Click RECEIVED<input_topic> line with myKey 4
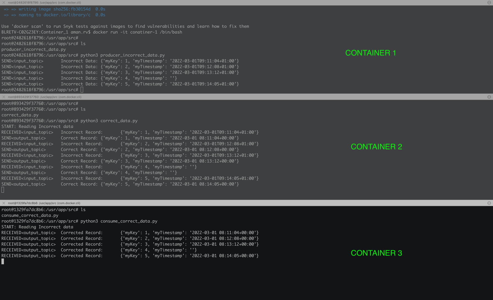The image size is (493, 300). click(99, 167)
